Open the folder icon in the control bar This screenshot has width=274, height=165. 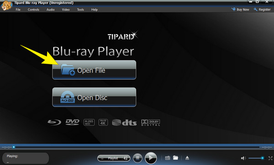point(176,158)
